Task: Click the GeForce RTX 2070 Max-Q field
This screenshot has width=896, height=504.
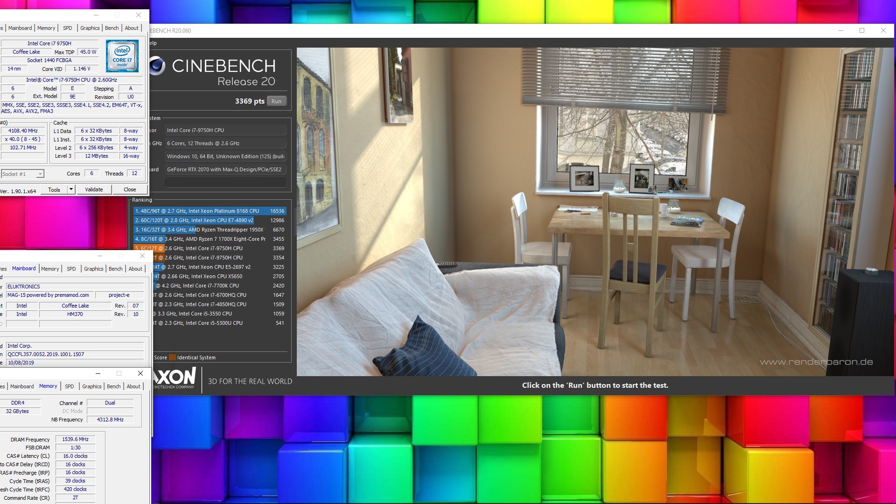Action: [225, 169]
